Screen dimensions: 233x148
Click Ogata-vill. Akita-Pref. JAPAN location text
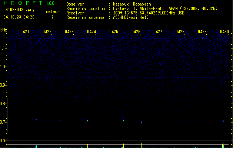coord(165,9)
